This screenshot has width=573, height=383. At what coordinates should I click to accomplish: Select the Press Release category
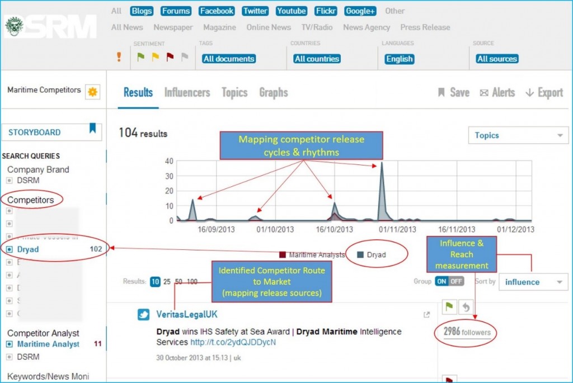[425, 27]
